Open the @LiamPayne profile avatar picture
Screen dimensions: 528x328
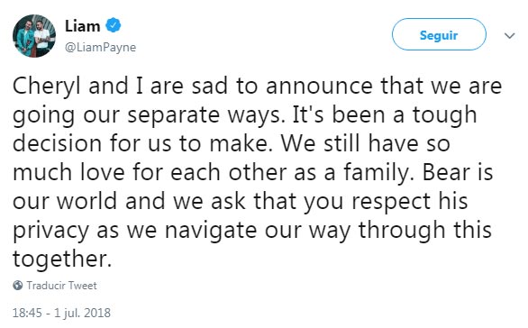pos(34,36)
